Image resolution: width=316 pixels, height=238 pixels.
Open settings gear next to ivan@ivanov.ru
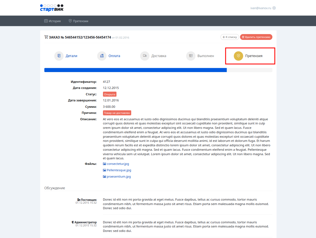[274, 8]
